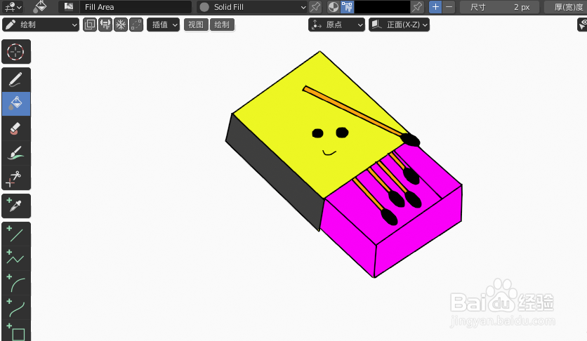The image size is (587, 341).
Task: Toggle the snowflake additive drawing icon
Action: 121,25
